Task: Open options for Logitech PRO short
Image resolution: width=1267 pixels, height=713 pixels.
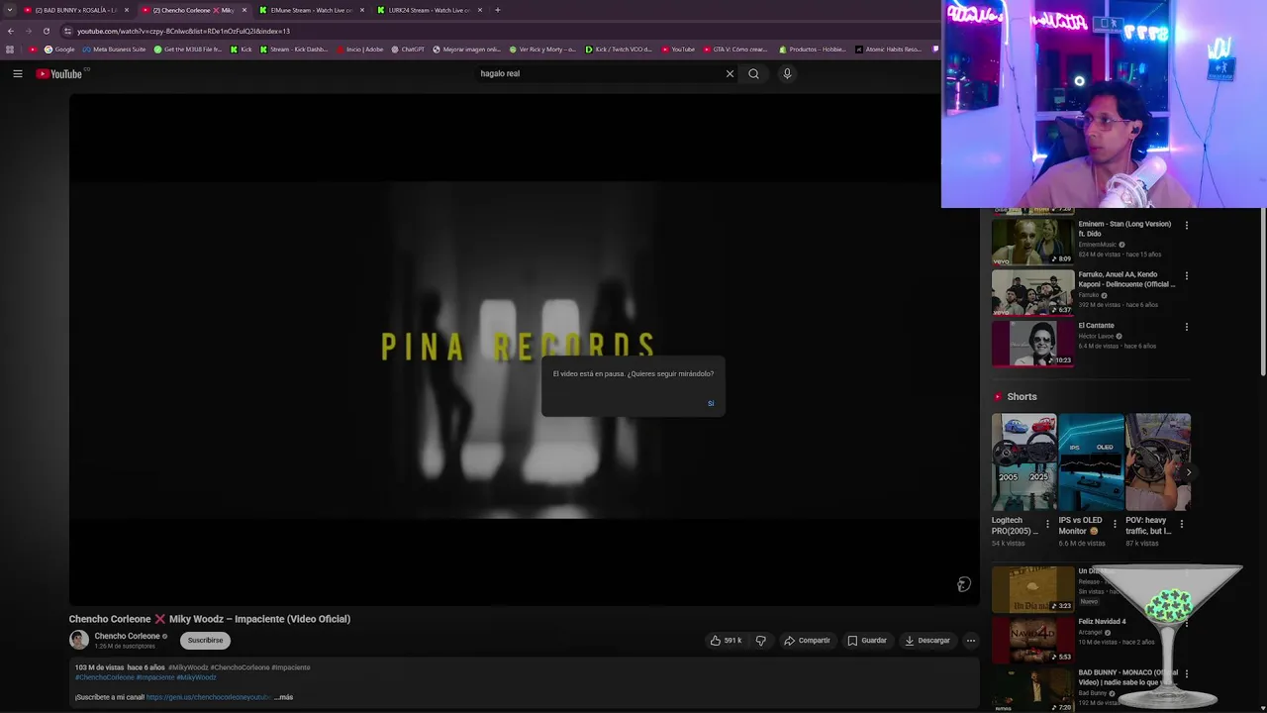Action: click(x=1048, y=524)
